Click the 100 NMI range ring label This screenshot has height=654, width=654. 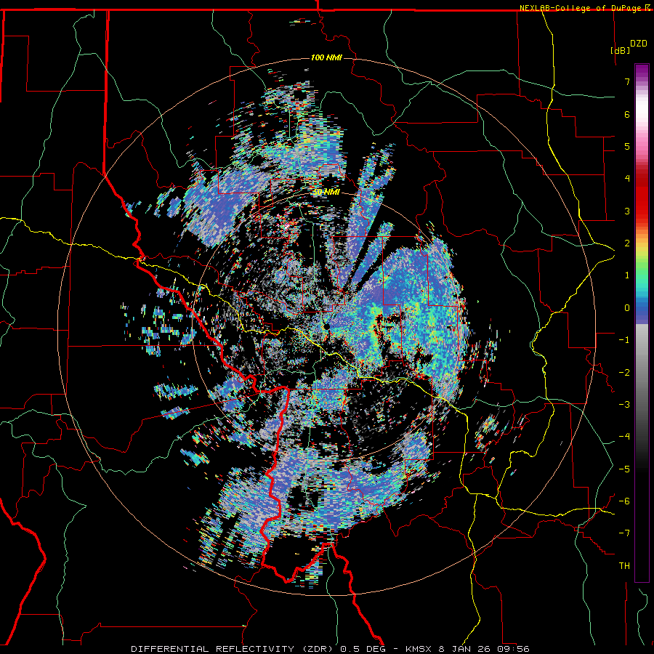tap(326, 57)
